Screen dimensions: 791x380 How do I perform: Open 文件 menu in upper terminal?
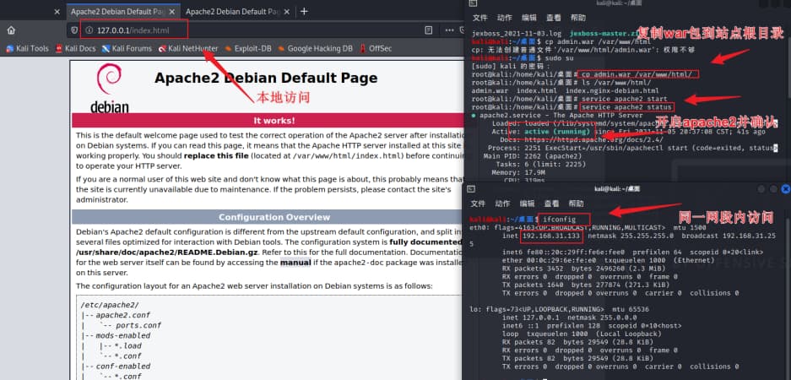479,18
